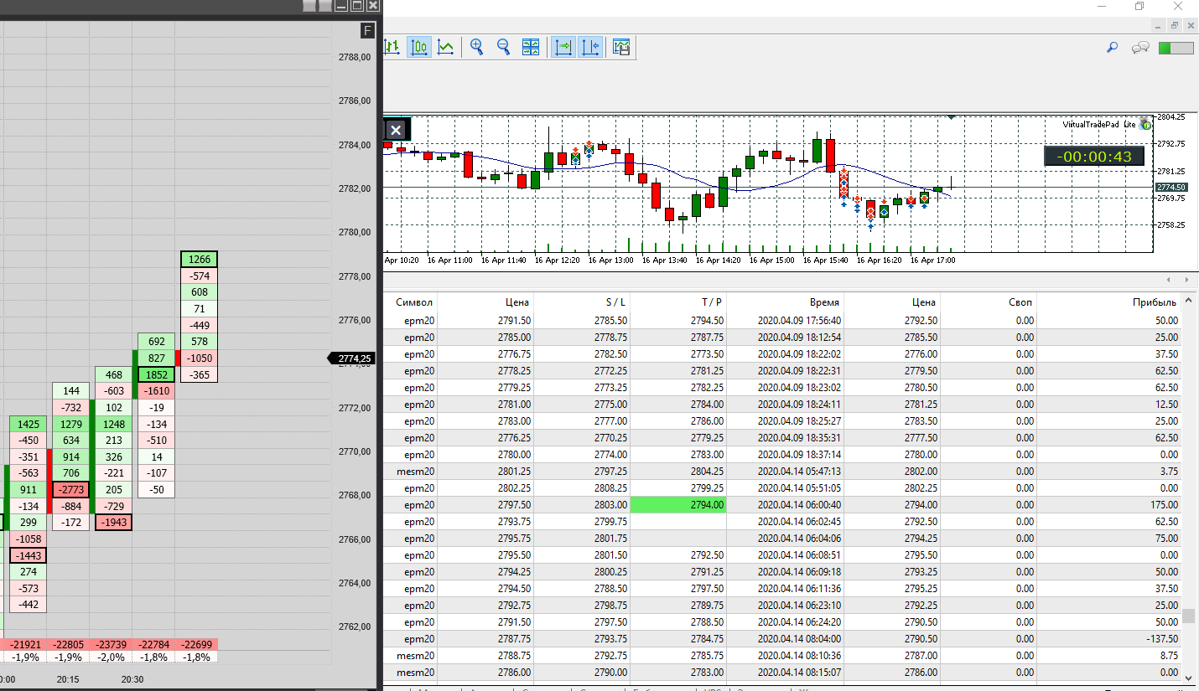1199x691 pixels.
Task: Click the green connection status bar
Action: (1176, 48)
